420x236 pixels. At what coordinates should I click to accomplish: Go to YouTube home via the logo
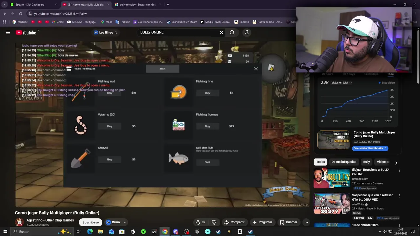(26, 32)
